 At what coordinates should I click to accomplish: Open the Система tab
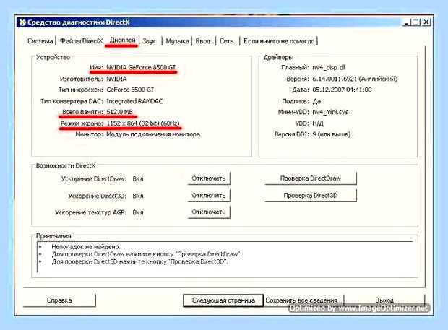[x=40, y=41]
